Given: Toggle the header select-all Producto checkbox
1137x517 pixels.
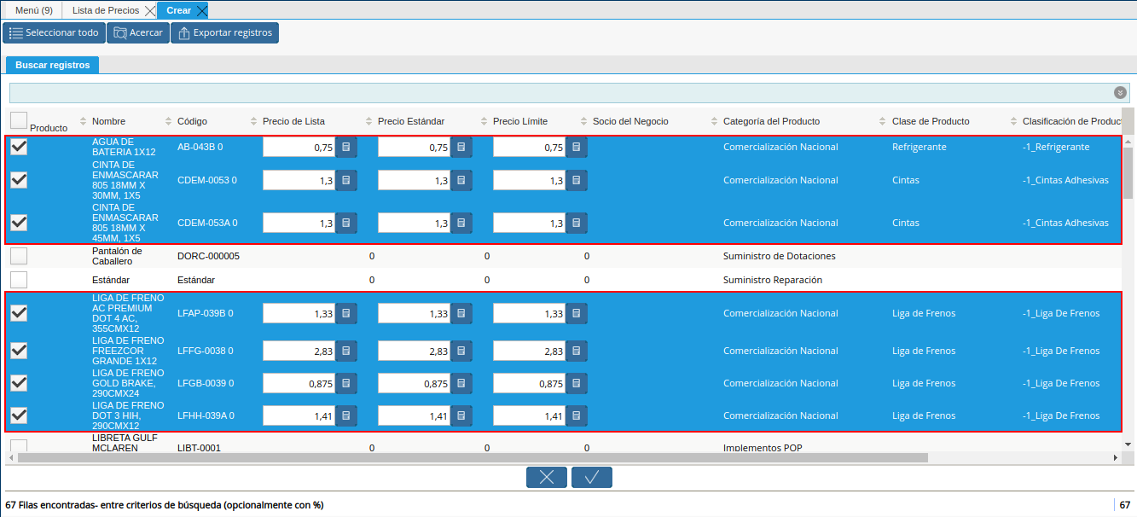Looking at the screenshot, I should click(x=19, y=120).
